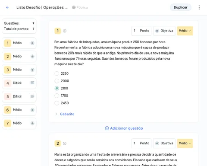The width and height of the screenshot is (207, 166).
Task: Click the yellow number 1 badge in question card
Action: [58, 31]
